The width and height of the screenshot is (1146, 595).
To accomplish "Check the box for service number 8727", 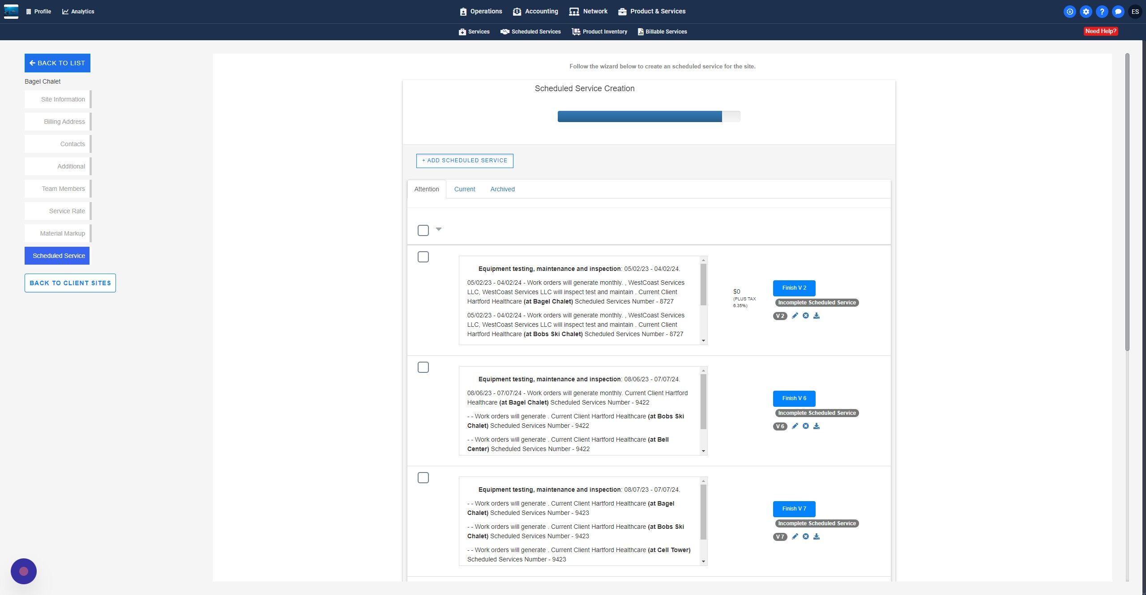I will 423,257.
